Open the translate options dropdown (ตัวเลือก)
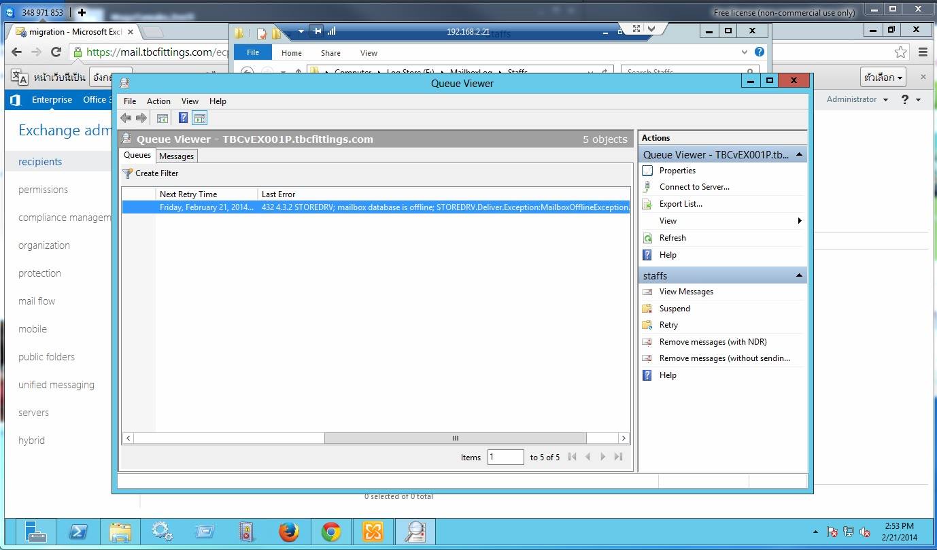Viewport: 937px width, 550px height. pos(883,77)
